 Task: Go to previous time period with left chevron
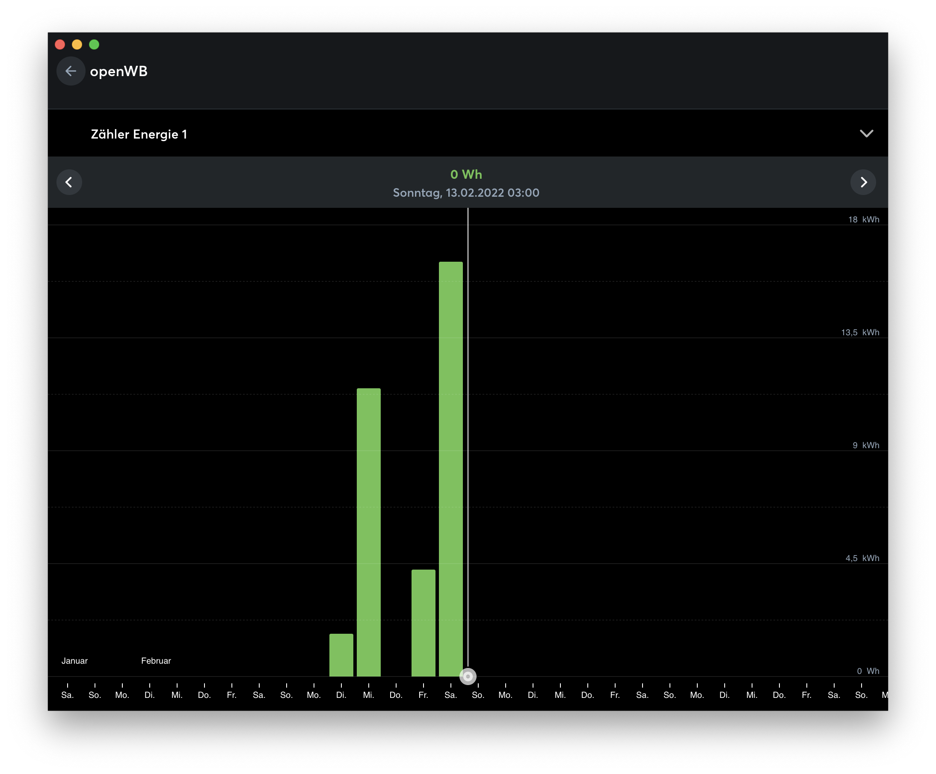[69, 182]
